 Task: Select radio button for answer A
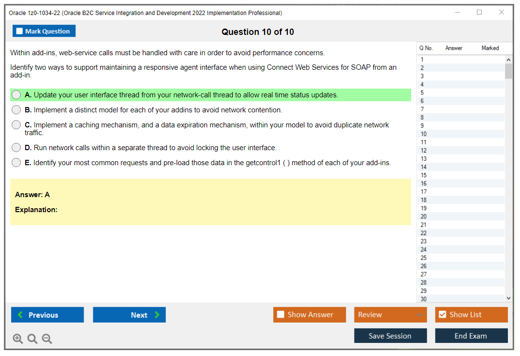(15, 95)
